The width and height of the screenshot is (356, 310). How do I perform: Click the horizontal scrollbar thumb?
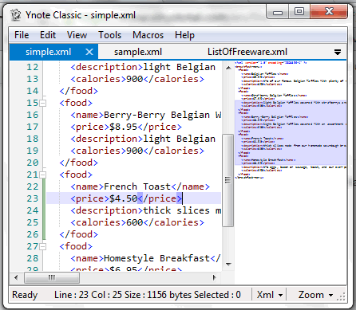tap(52, 278)
